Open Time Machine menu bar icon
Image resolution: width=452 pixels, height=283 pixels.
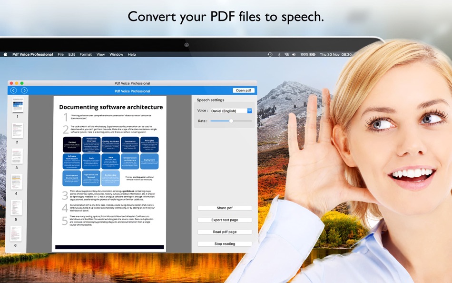[270, 54]
